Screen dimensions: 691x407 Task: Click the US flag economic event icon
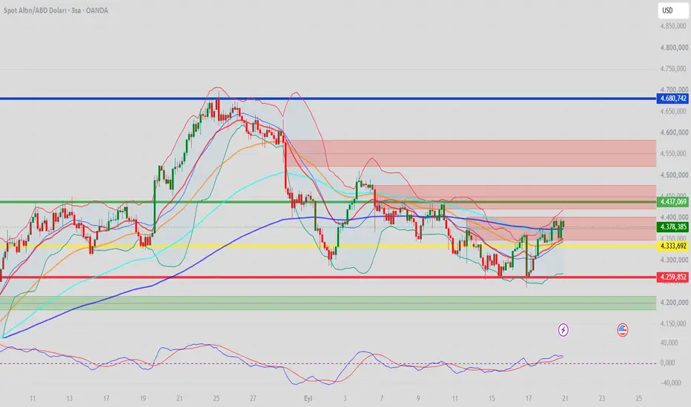coord(622,329)
